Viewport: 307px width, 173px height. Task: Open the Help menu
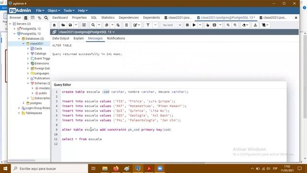tap(83, 11)
